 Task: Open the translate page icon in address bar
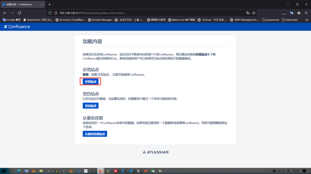(x=248, y=13)
